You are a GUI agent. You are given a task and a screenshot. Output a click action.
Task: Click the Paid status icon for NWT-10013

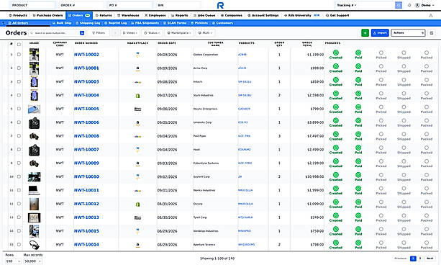coord(358,215)
